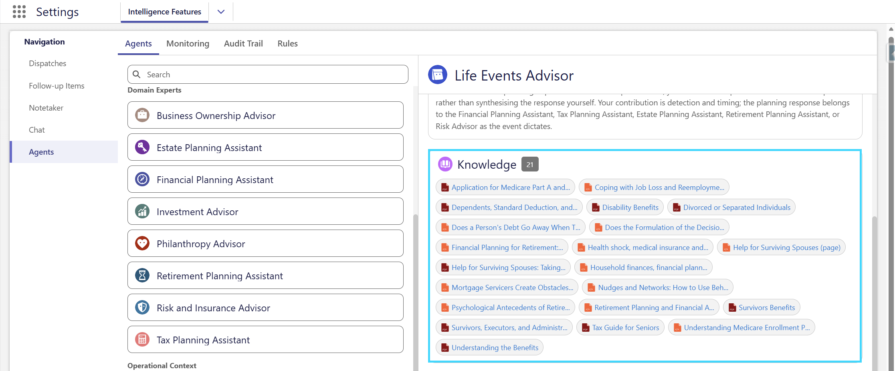Viewport: 895px width, 371px height.
Task: Click the PDF icon of Application for Medicare Part A
Action: [x=445, y=188]
